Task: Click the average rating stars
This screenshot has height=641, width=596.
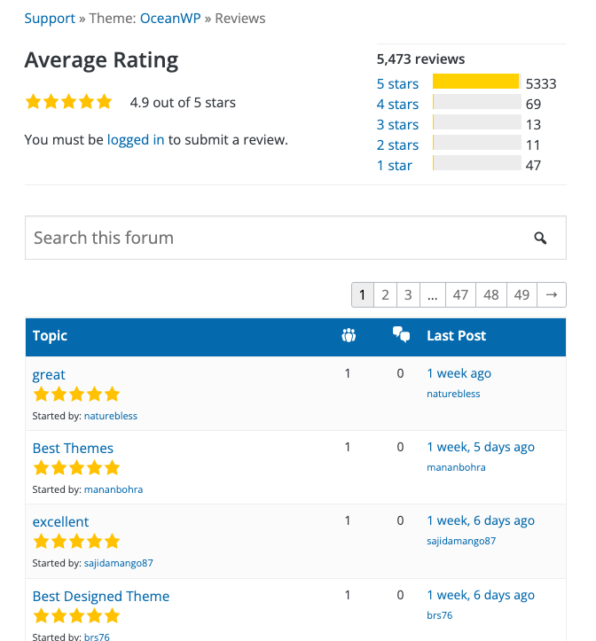Action: tap(68, 102)
